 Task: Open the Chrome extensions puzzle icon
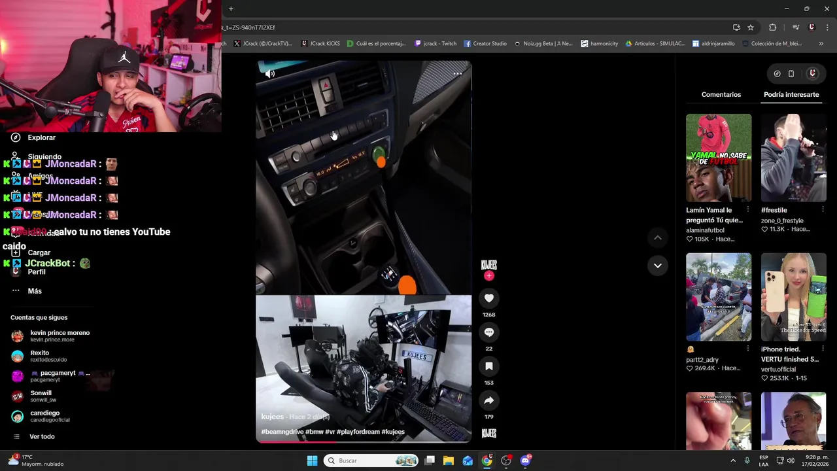point(773,27)
